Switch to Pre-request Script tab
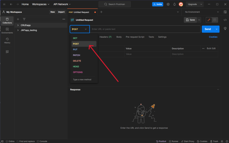 tap(135, 37)
